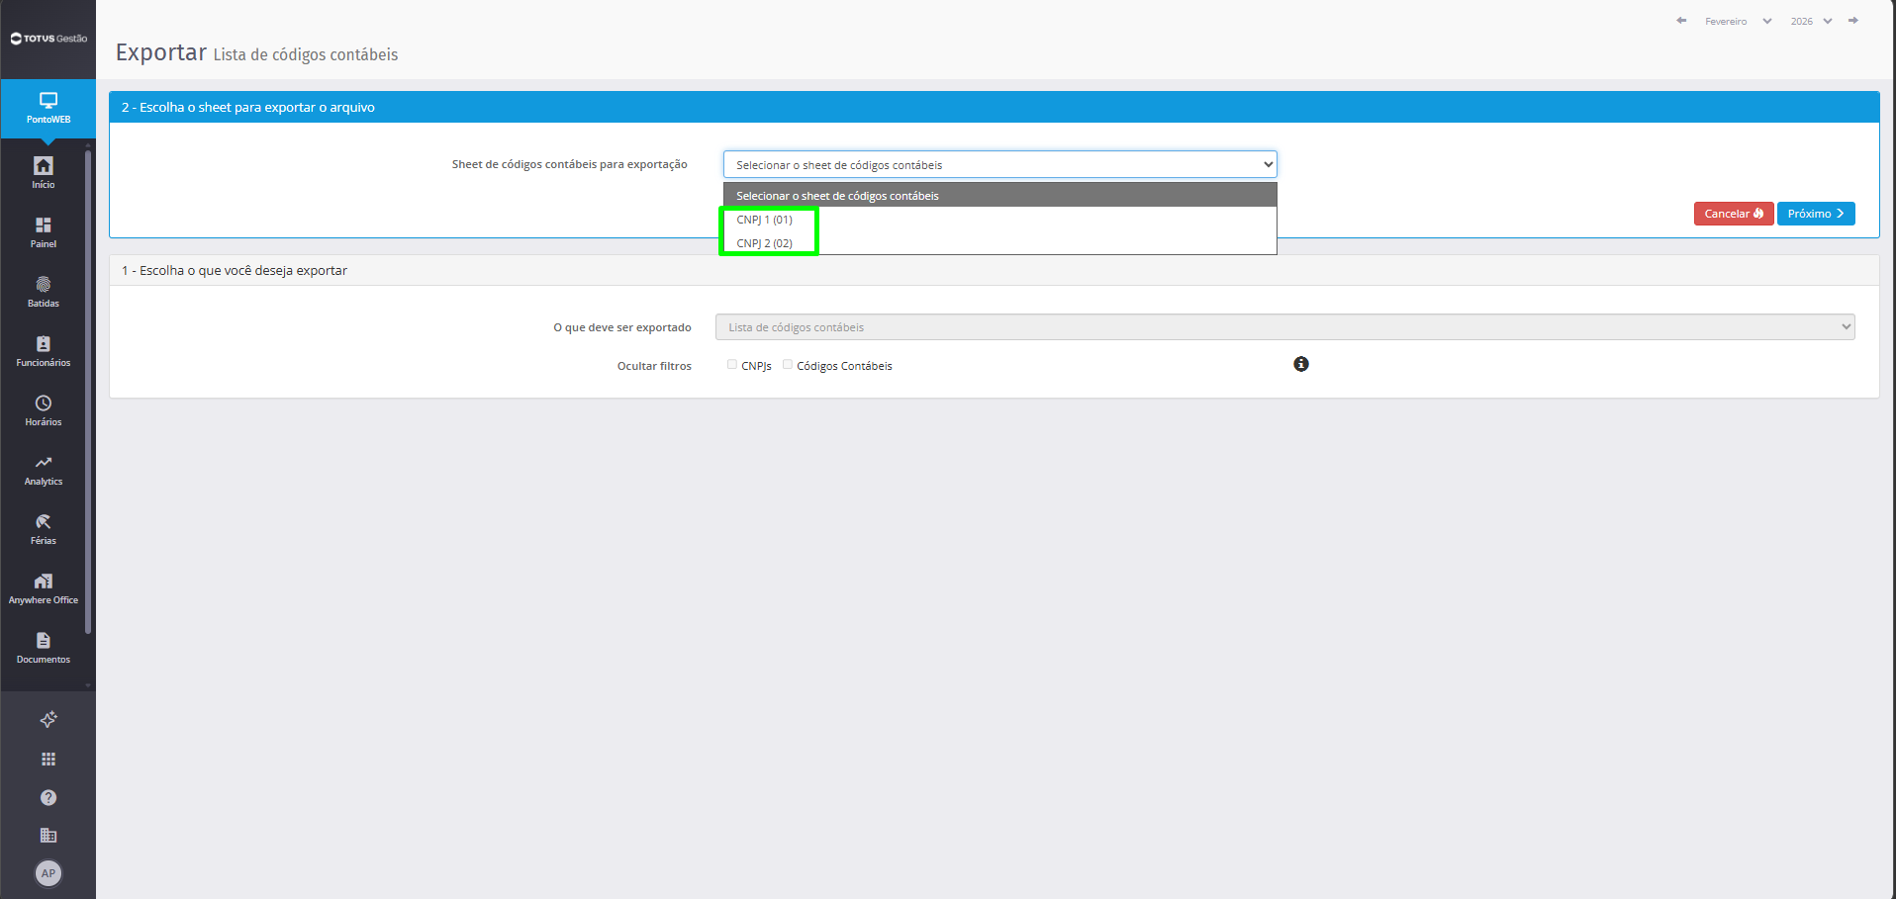Open the 'O que deve ser exportado' dropdown
The width and height of the screenshot is (1896, 899).
tap(1284, 326)
